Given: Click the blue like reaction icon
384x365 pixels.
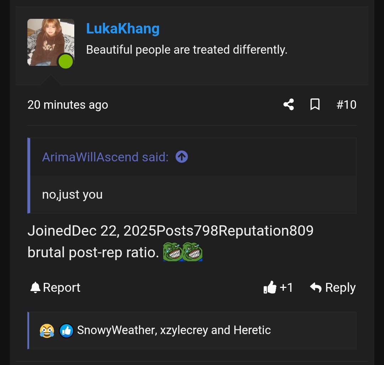Looking at the screenshot, I should (x=66, y=331).
